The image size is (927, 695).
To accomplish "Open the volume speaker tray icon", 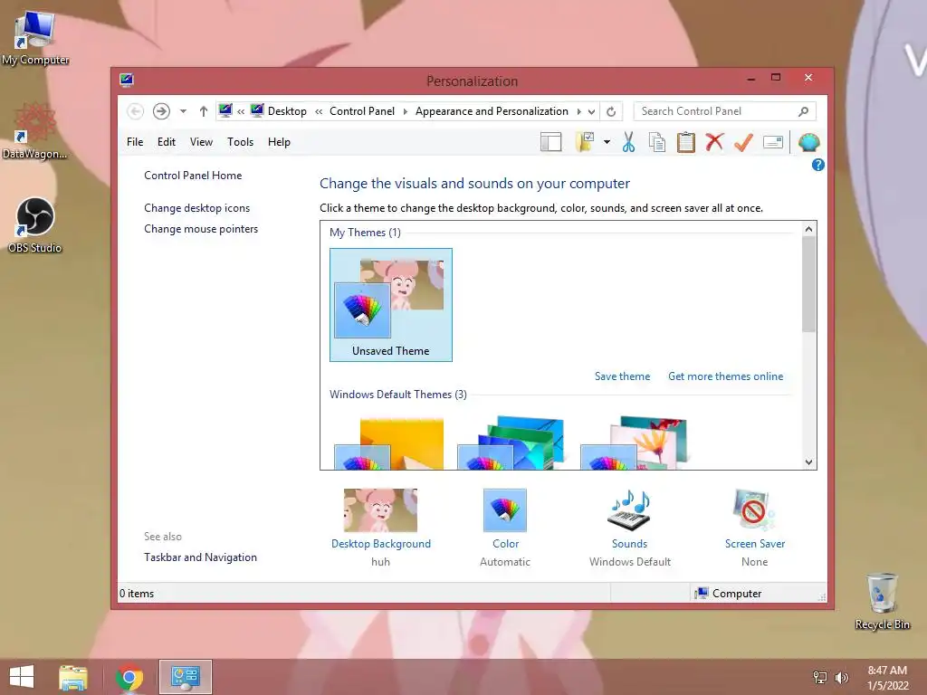I will pyautogui.click(x=841, y=678).
